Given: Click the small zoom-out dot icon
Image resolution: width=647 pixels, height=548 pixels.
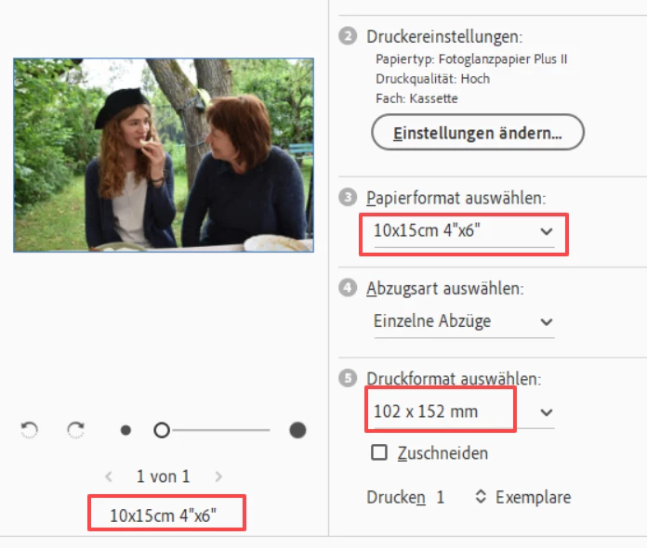Looking at the screenshot, I should pyautogui.click(x=125, y=430).
